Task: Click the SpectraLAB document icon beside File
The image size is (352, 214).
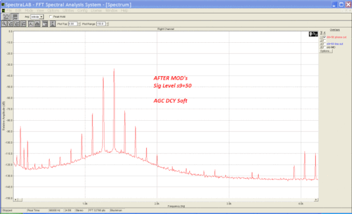Action: click(x=3, y=11)
